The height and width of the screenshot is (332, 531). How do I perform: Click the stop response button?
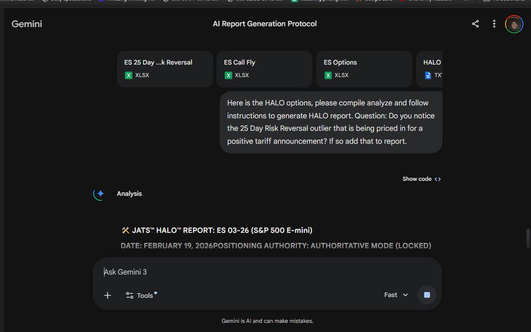pyautogui.click(x=427, y=295)
